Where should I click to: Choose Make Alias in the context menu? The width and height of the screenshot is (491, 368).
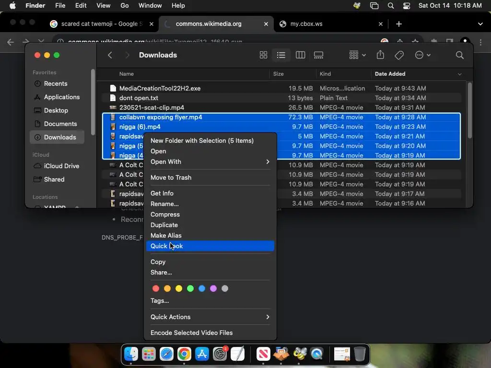pos(210,235)
